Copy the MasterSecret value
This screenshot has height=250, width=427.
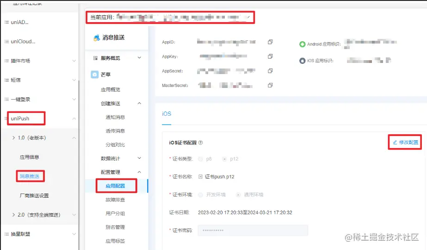coord(270,85)
